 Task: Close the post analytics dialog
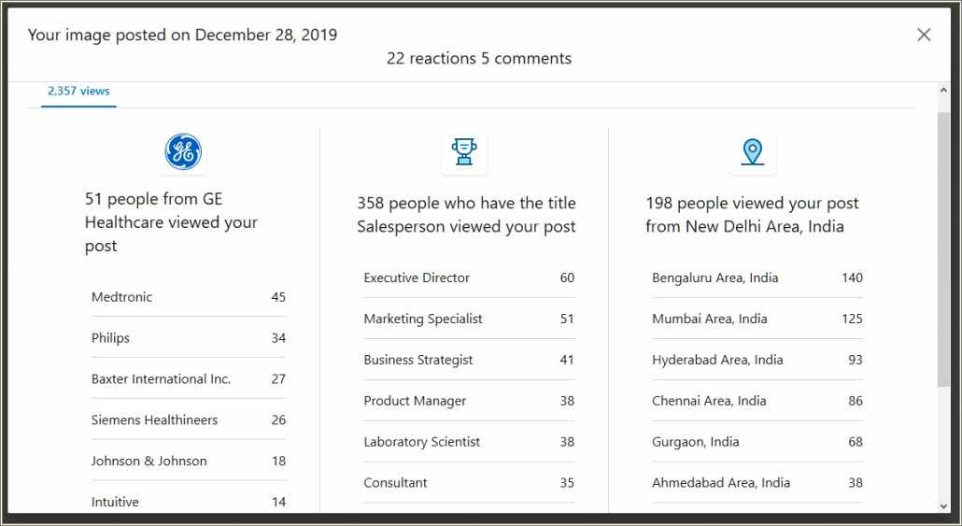pos(924,35)
